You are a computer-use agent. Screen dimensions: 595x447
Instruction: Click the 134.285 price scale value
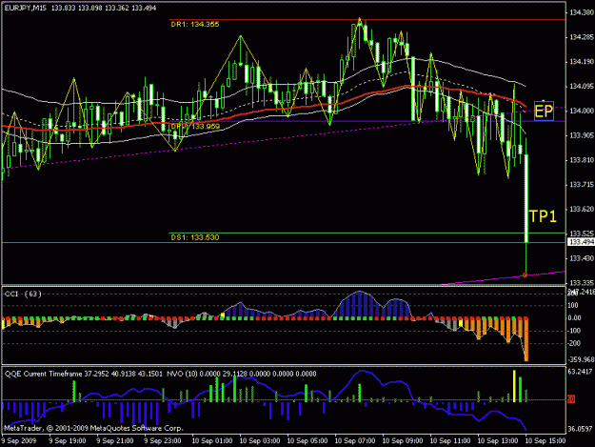point(582,37)
